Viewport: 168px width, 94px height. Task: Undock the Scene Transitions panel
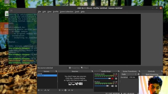[x=139, y=71]
